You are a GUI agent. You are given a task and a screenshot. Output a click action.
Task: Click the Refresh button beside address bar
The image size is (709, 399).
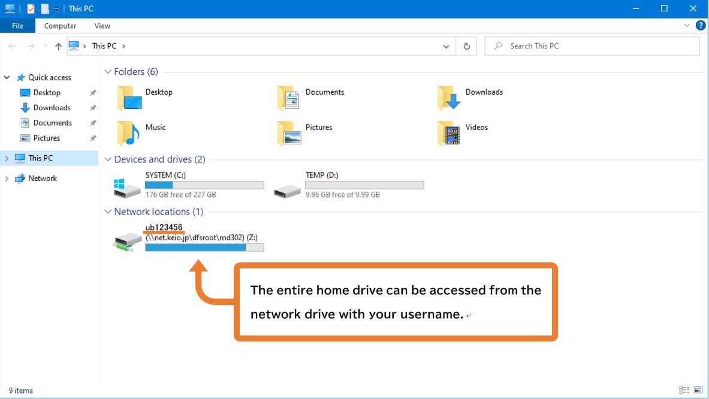(x=466, y=46)
